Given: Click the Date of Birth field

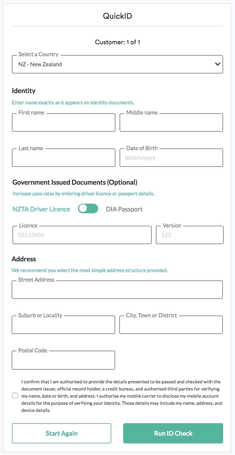Looking at the screenshot, I should coord(171,158).
